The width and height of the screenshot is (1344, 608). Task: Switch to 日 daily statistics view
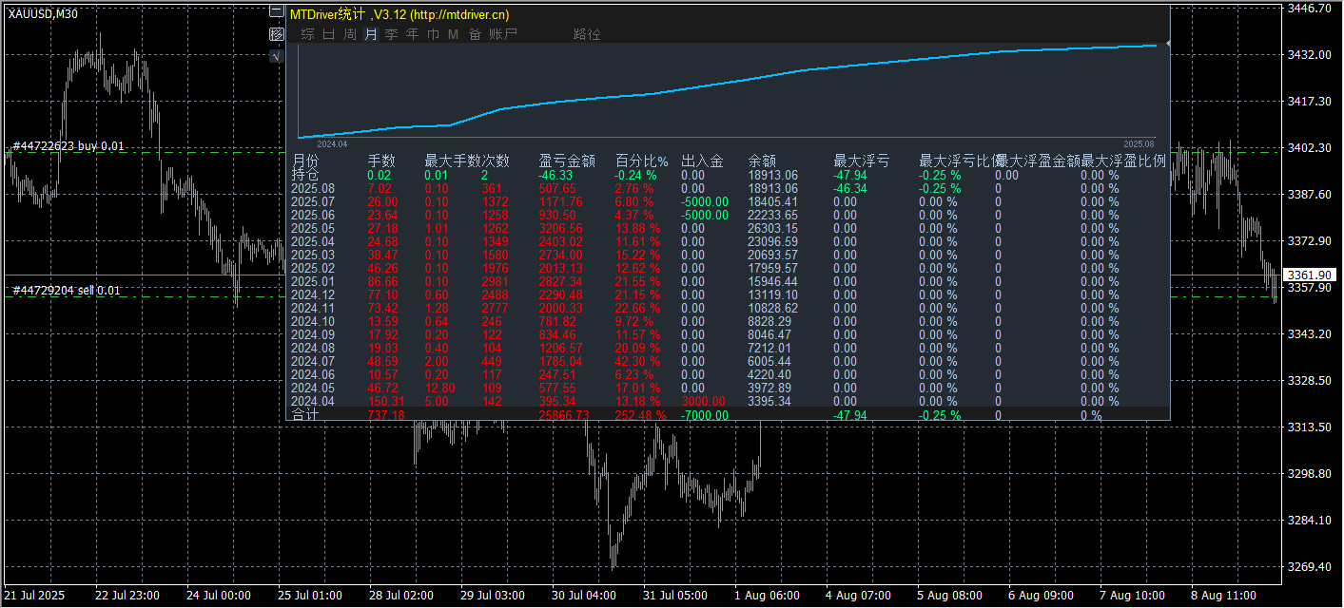(327, 33)
